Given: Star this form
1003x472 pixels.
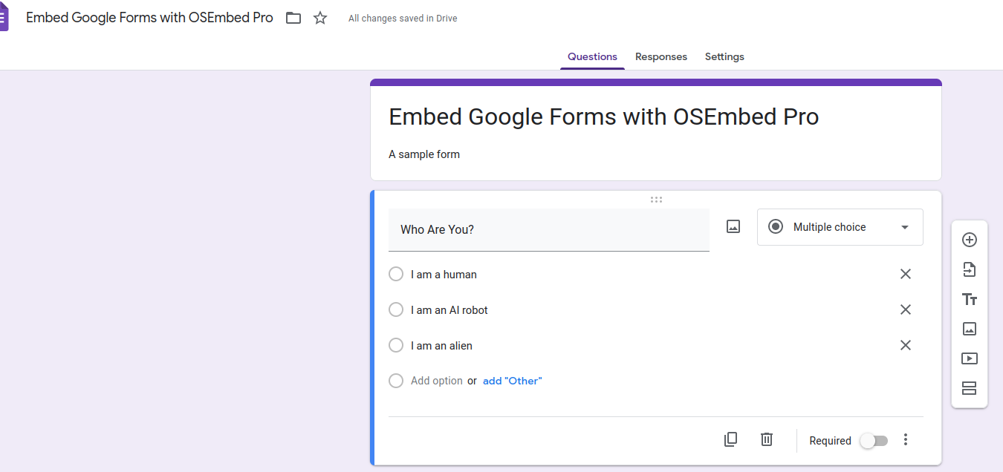Looking at the screenshot, I should point(320,18).
